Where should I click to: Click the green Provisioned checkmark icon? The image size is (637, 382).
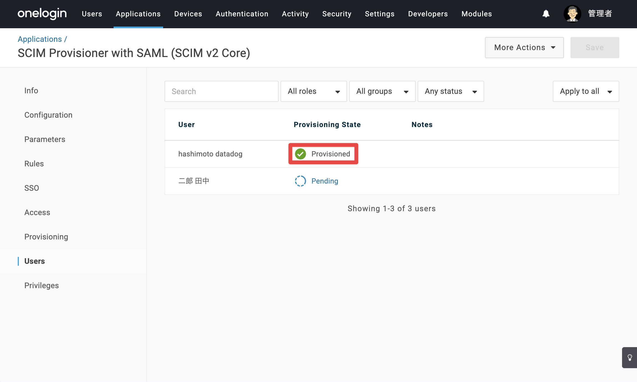tap(300, 154)
